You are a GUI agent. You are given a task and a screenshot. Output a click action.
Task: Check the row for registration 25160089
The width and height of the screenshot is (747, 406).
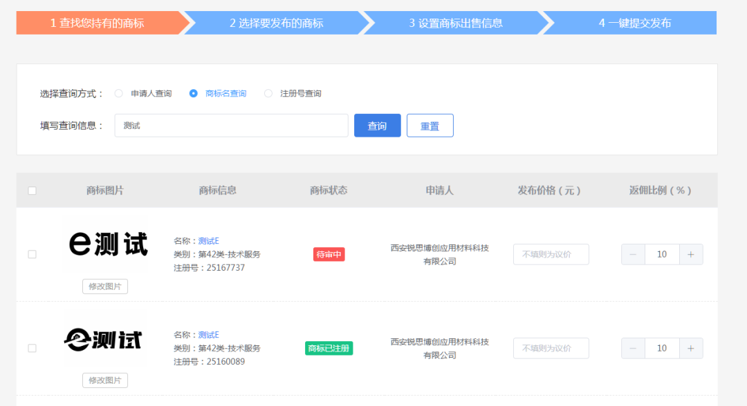pos(32,348)
